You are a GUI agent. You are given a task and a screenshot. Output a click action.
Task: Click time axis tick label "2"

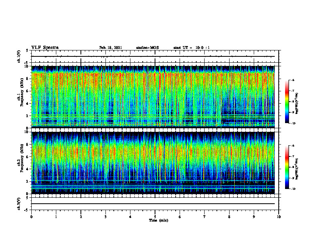pyautogui.click(x=81, y=217)
